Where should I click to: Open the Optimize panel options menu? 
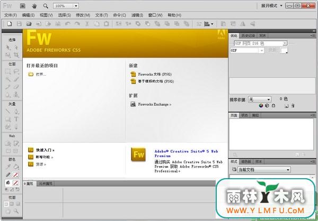click(x=312, y=35)
